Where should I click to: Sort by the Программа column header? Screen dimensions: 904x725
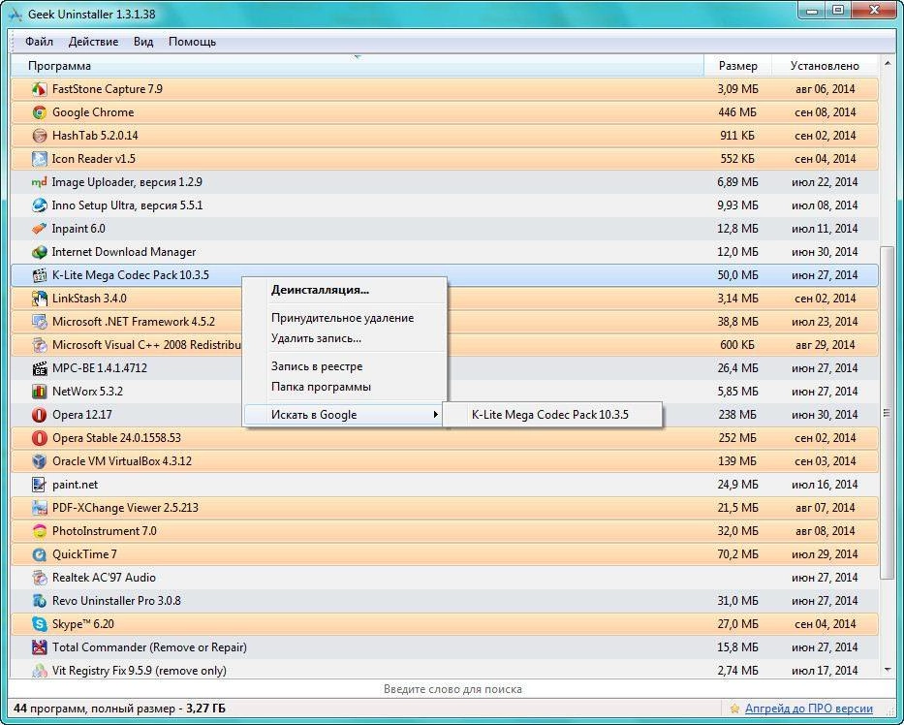pos(357,66)
